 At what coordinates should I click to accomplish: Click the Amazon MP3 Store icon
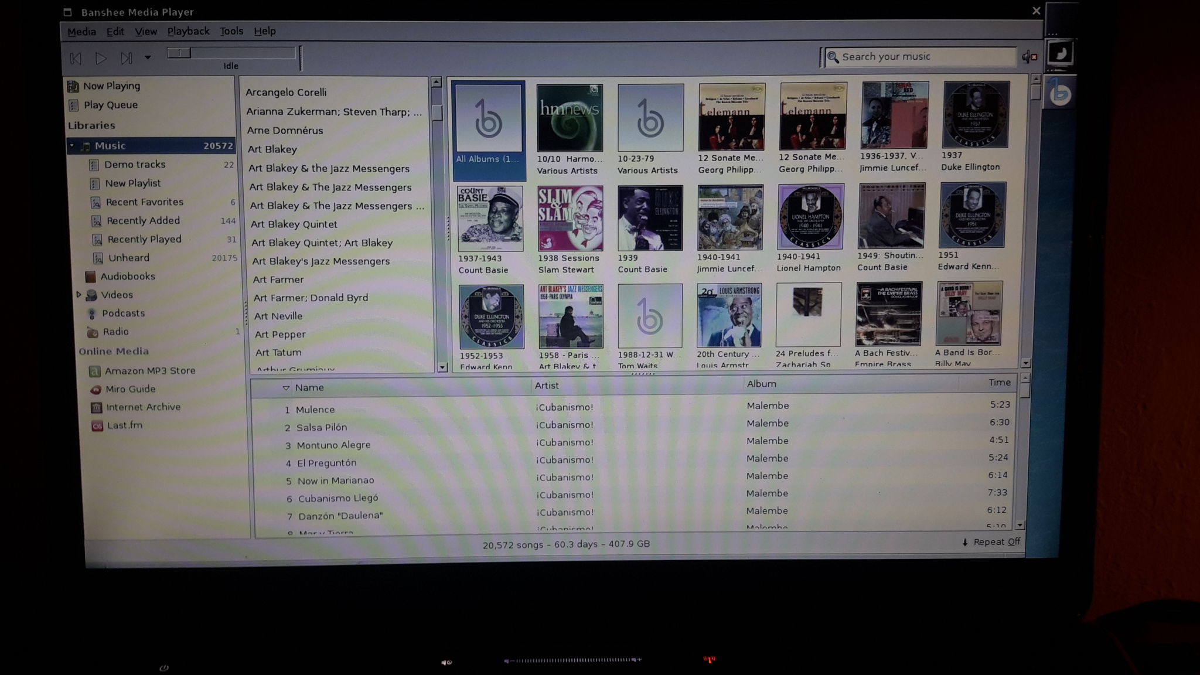[93, 370]
